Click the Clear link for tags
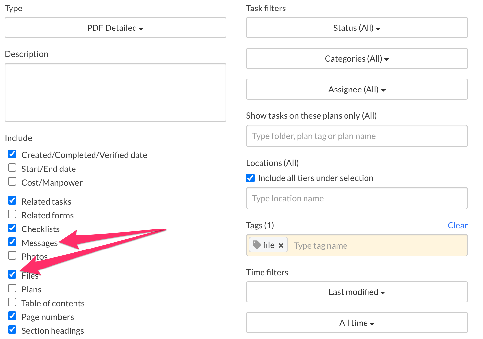 (x=457, y=225)
